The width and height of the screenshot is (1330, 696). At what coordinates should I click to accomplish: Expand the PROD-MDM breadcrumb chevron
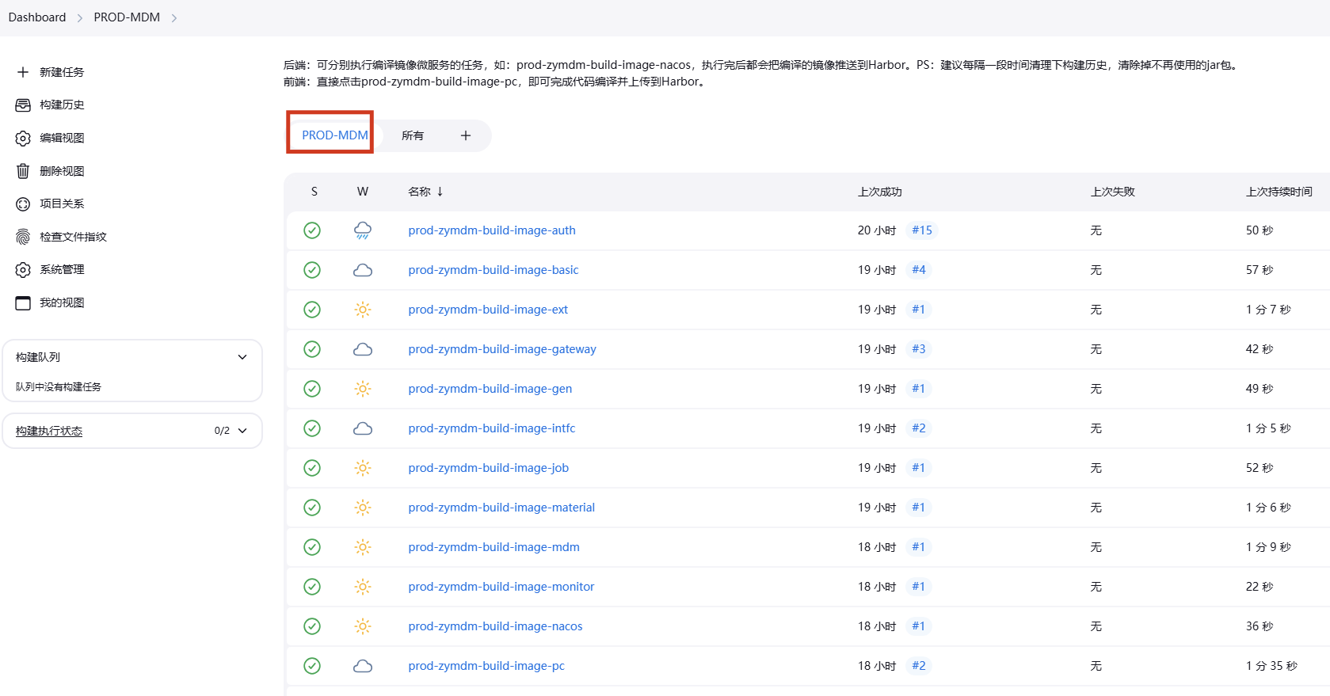[x=174, y=18]
